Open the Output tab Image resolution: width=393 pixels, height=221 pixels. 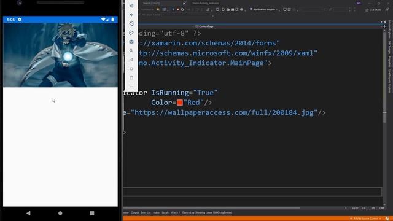pyautogui.click(x=134, y=213)
